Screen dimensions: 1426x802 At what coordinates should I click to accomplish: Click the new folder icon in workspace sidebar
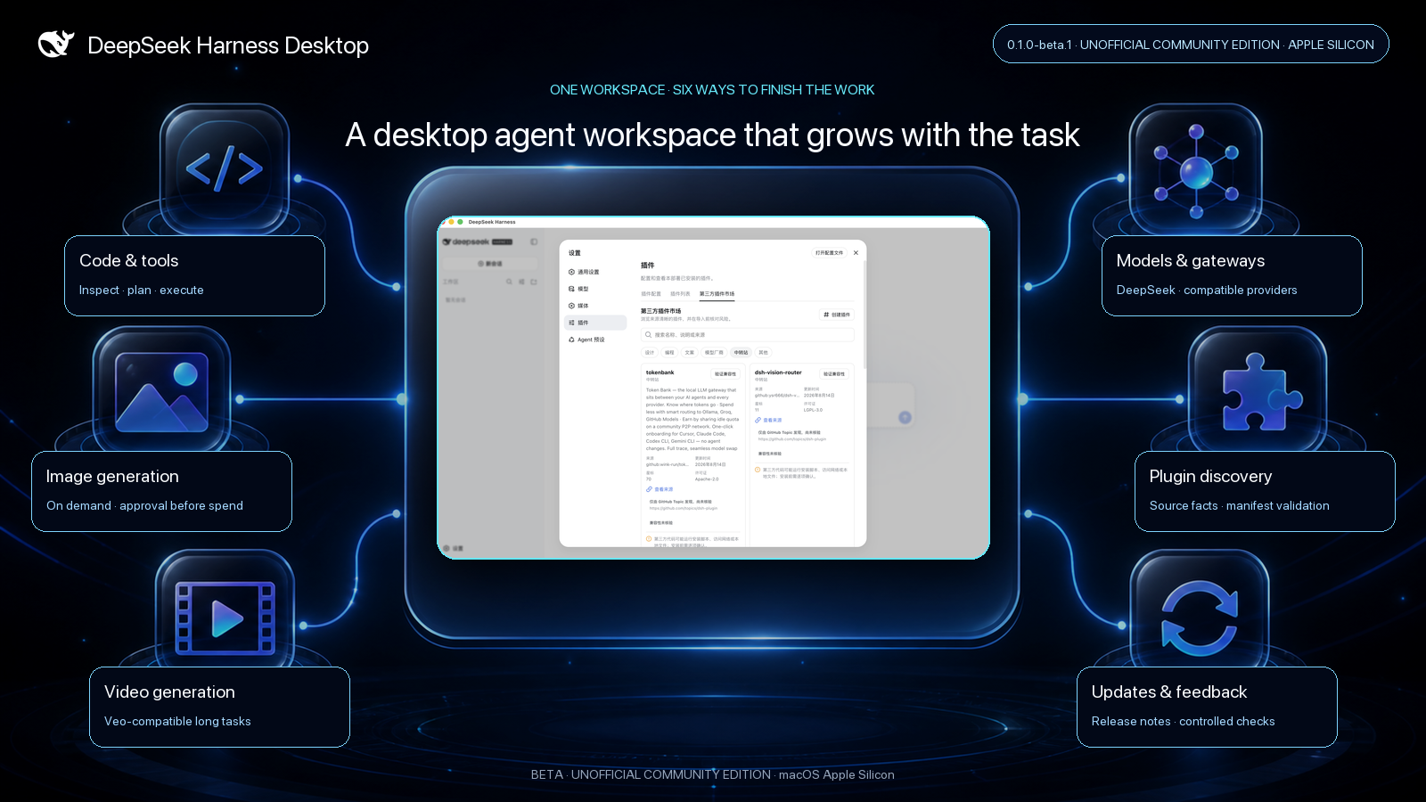pos(534,282)
